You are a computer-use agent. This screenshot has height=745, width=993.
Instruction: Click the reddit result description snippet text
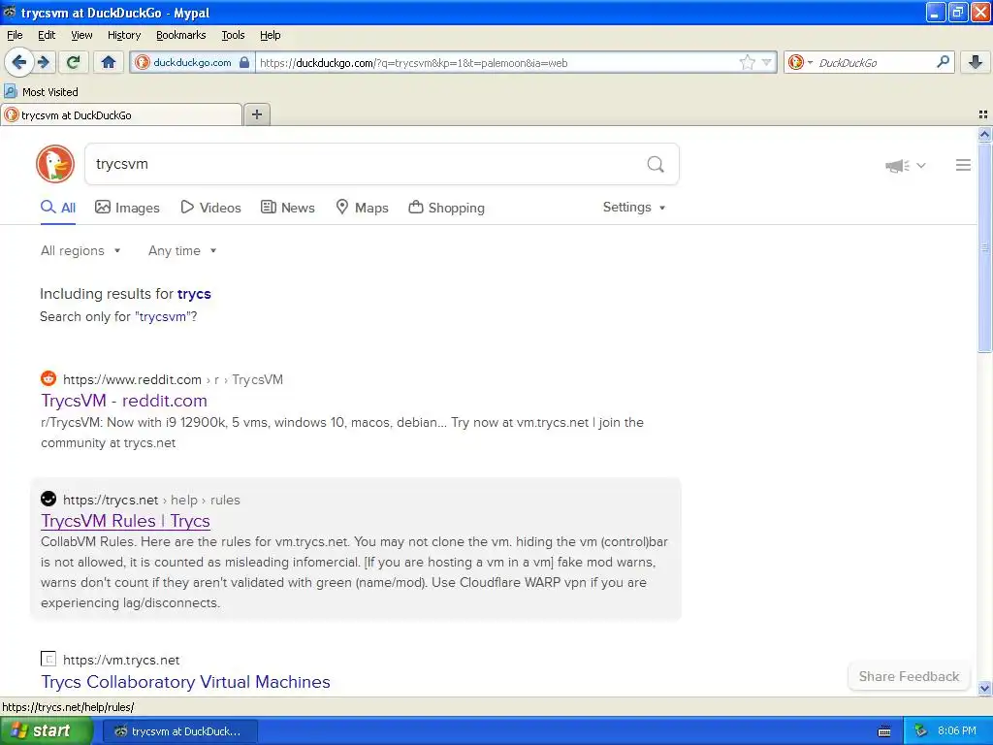(x=342, y=433)
